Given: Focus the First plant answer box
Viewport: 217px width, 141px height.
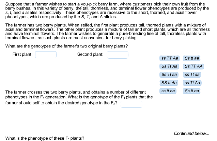Looking at the screenshot, I should point(46,55).
